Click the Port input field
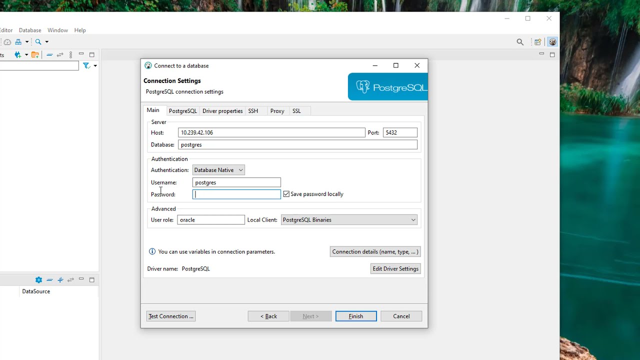640x360 pixels. [x=400, y=132]
